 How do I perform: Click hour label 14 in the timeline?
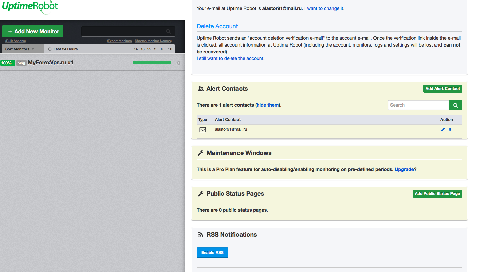pyautogui.click(x=136, y=49)
